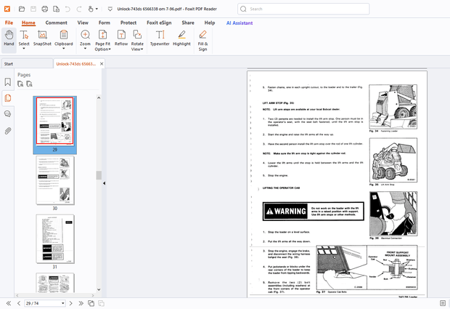This screenshot has height=309, width=450.
Task: Click the Undo arrow
Action: [67, 9]
